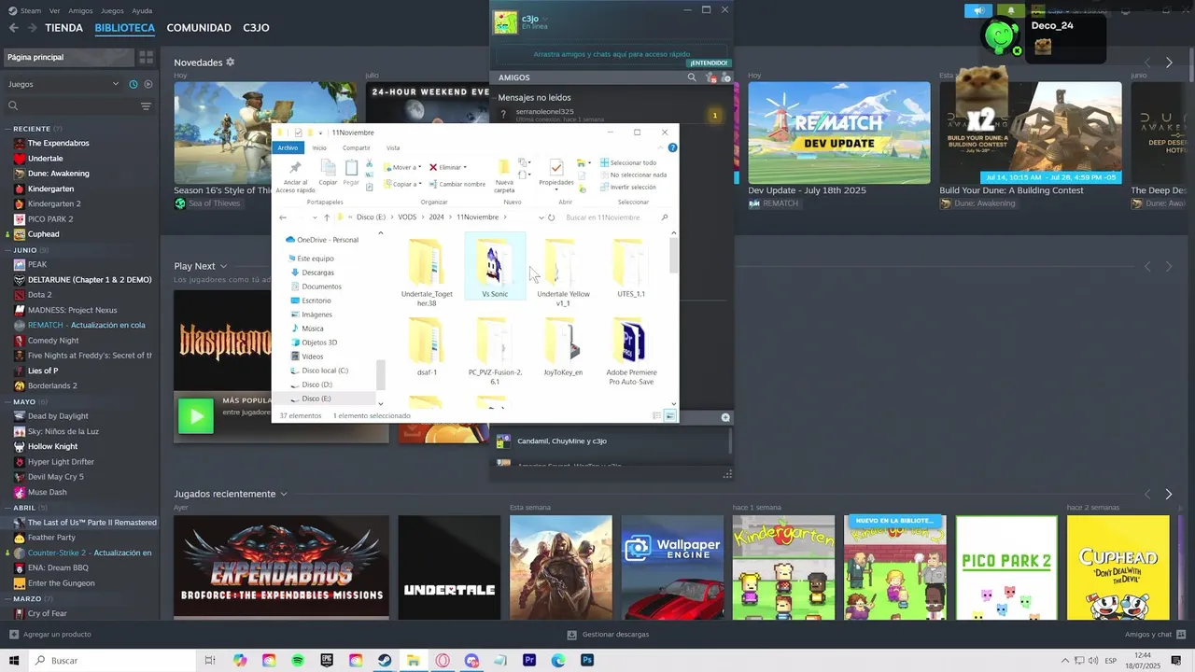
Task: Refresh the Explorer address bar
Action: 551,217
